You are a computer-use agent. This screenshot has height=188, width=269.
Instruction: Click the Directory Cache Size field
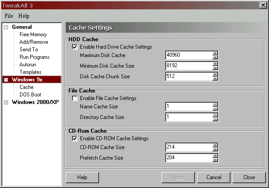[x=189, y=117]
